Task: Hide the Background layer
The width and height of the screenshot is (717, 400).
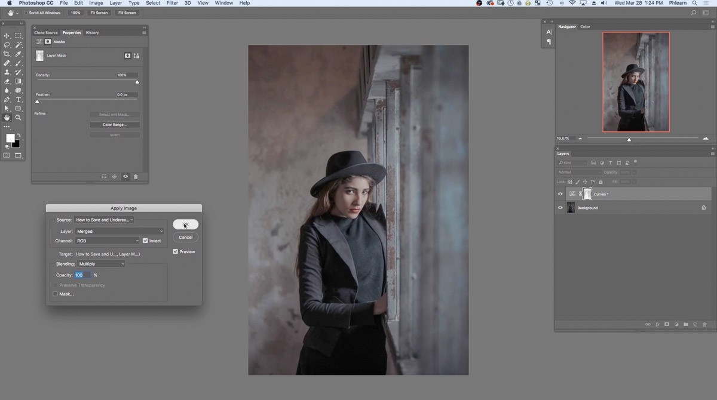Action: pyautogui.click(x=560, y=208)
